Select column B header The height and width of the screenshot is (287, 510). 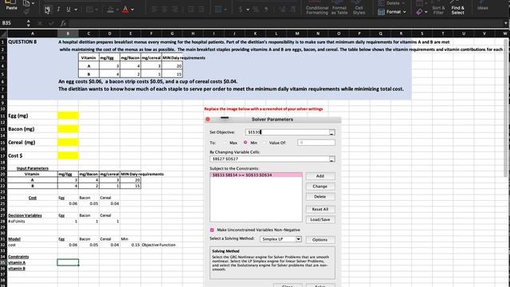tap(68, 33)
